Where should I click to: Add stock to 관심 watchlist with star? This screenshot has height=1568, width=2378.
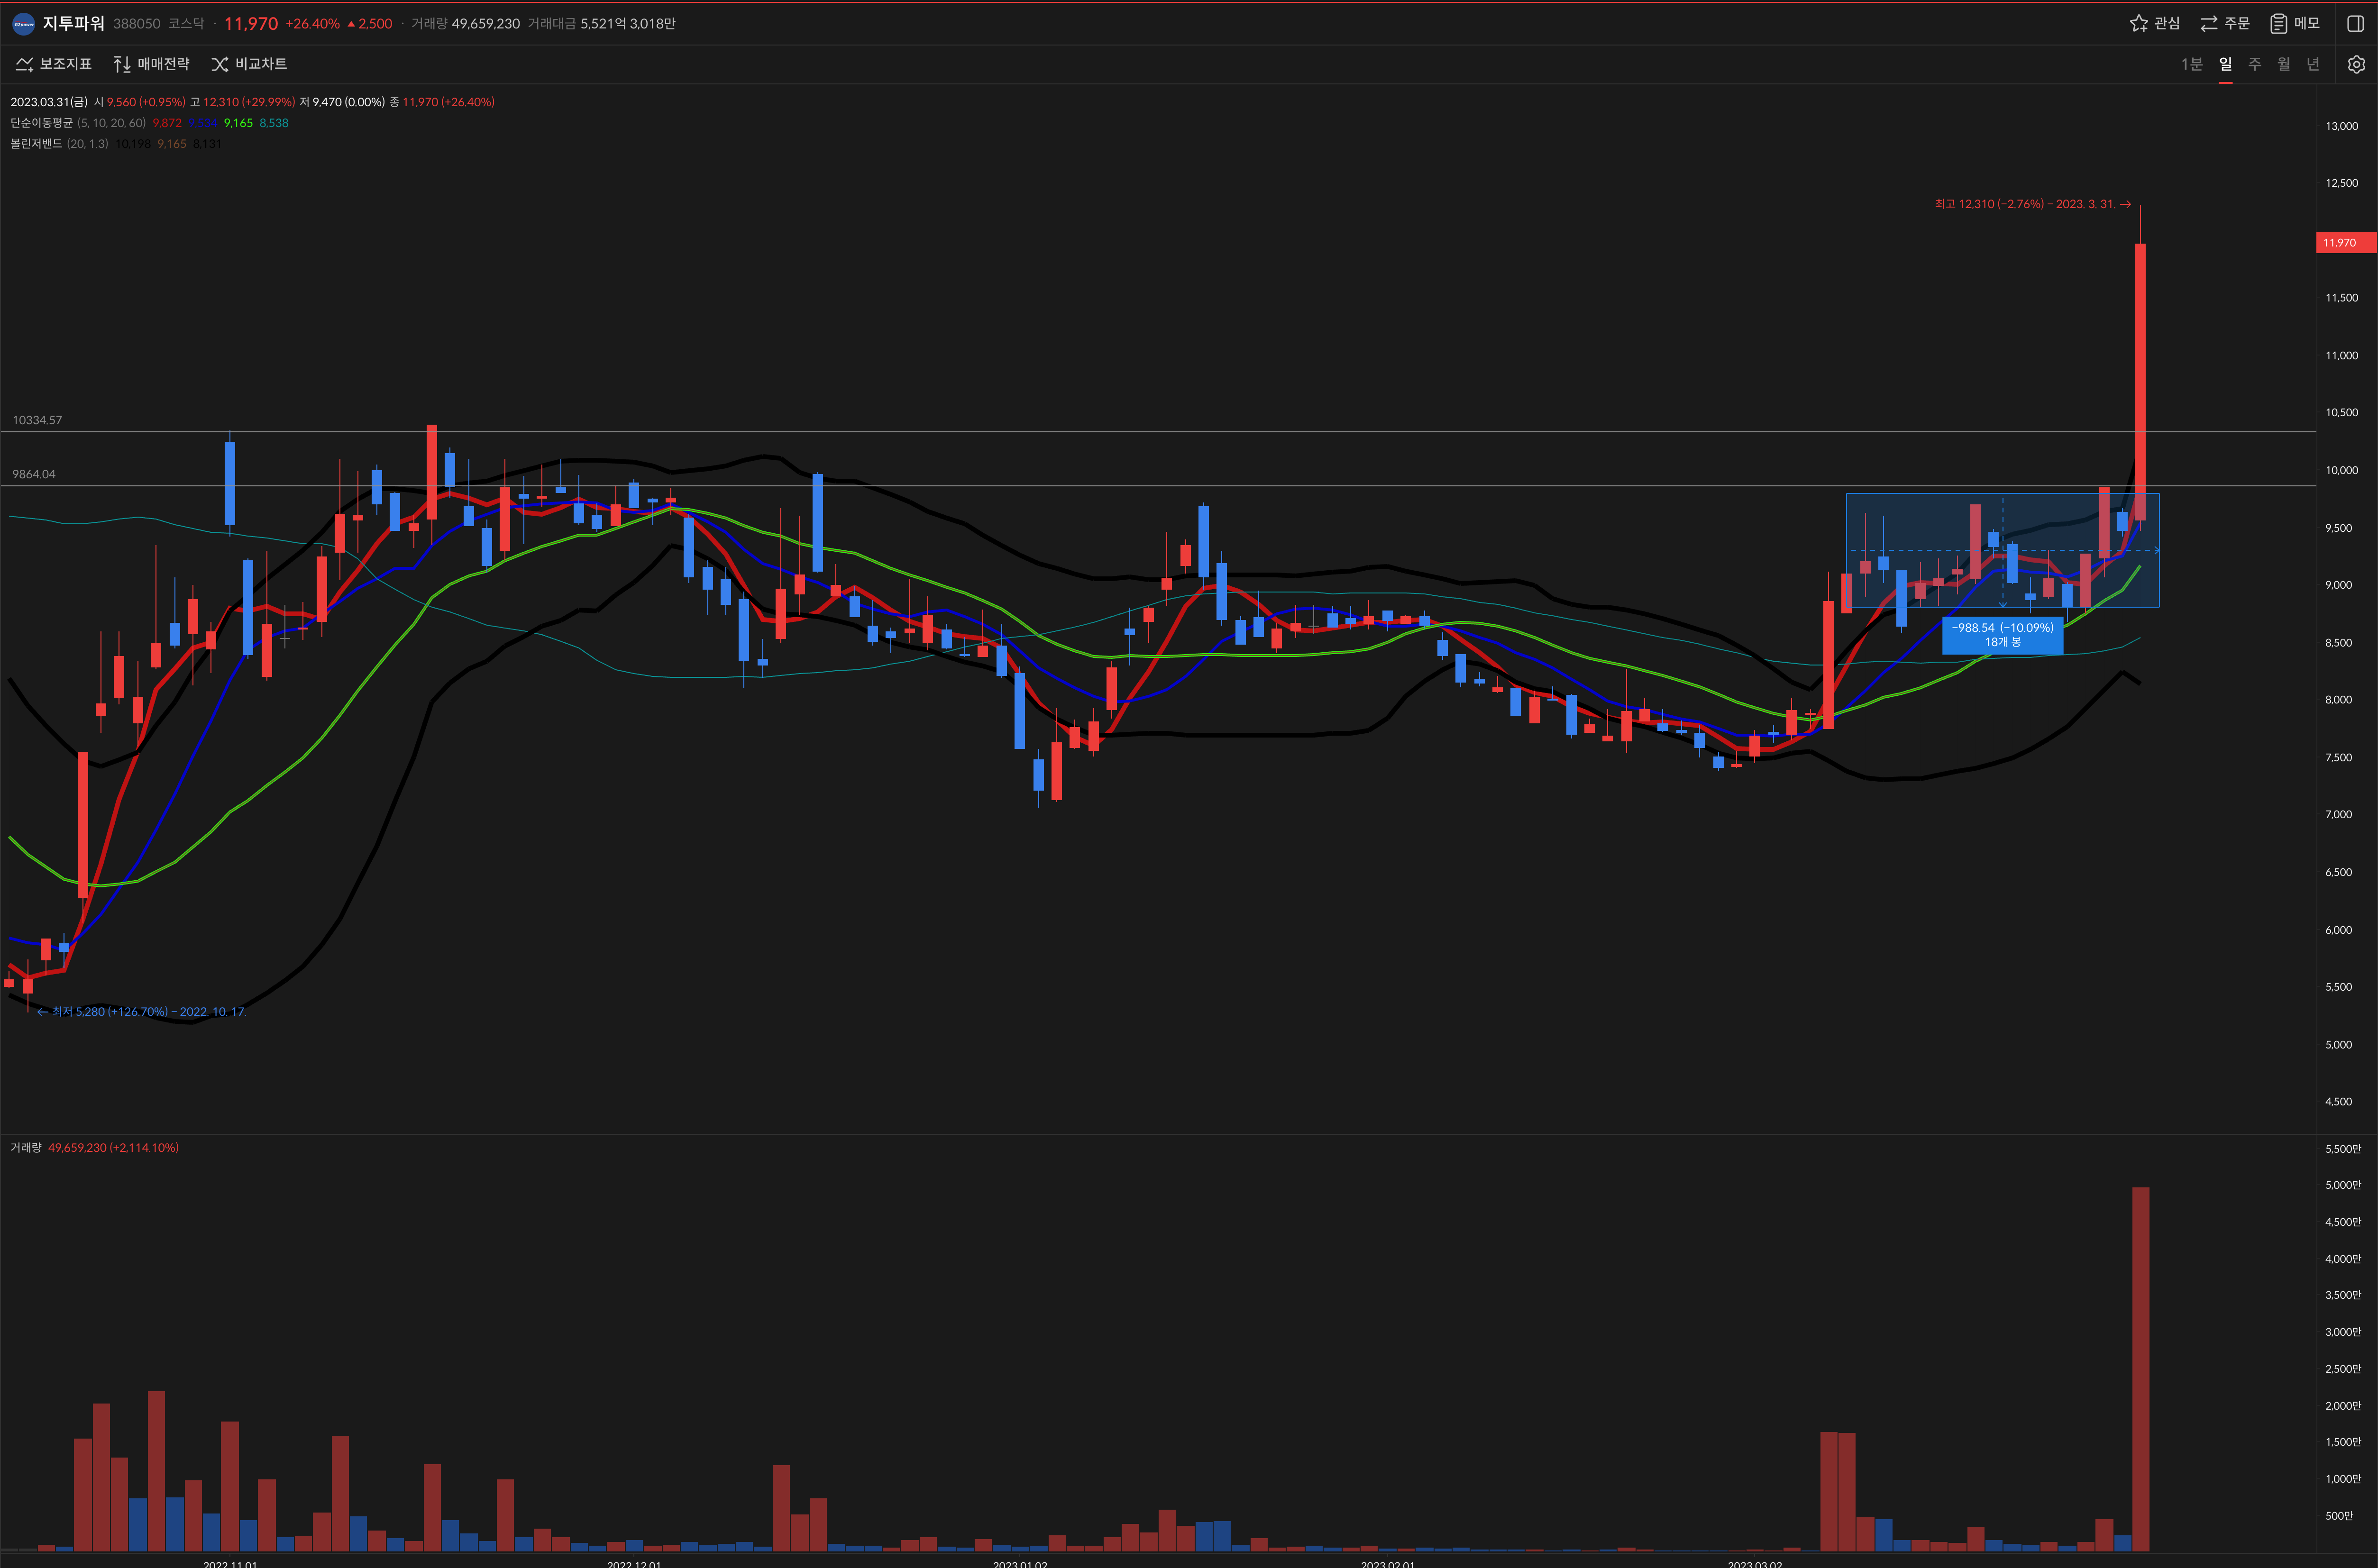(2154, 23)
